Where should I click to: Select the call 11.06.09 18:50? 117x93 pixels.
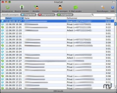click(x=57, y=43)
